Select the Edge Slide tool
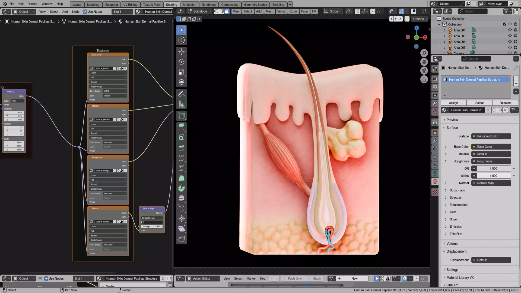 [x=181, y=208]
